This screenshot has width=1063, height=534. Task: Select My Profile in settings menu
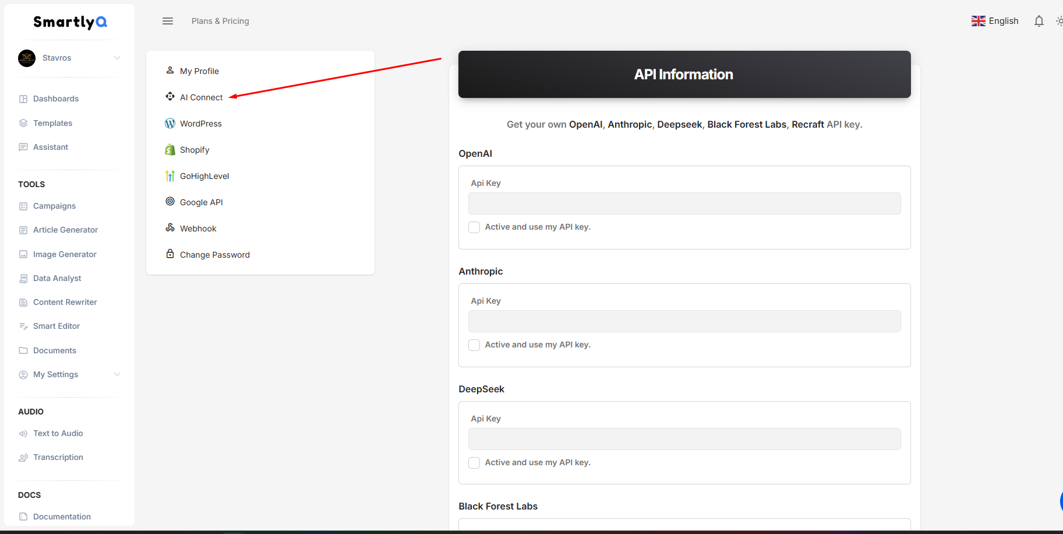[x=199, y=71]
